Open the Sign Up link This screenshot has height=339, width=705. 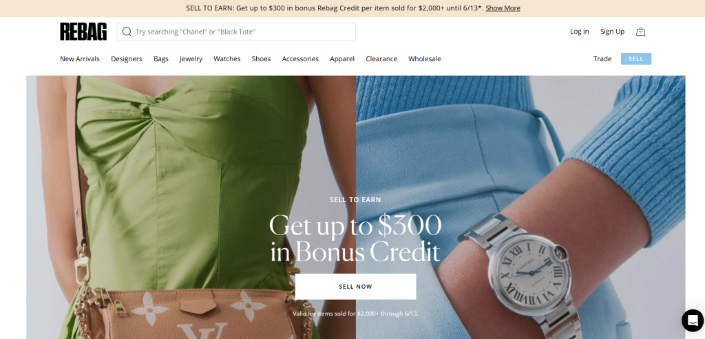coord(612,32)
